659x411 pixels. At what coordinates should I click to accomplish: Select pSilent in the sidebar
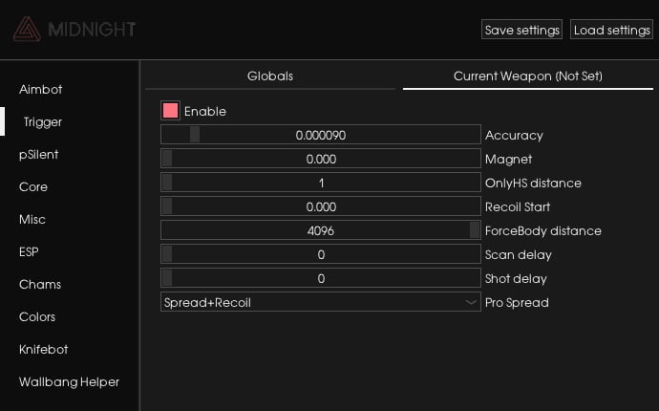click(38, 155)
